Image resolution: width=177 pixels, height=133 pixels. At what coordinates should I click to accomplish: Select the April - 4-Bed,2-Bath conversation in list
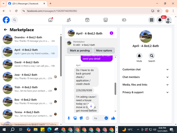[30, 52]
